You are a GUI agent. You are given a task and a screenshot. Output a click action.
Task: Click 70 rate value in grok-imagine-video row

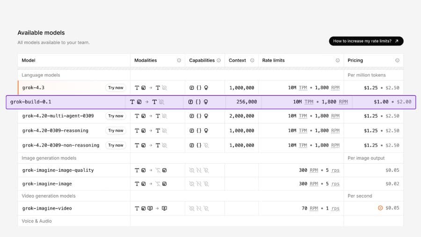click(304, 208)
